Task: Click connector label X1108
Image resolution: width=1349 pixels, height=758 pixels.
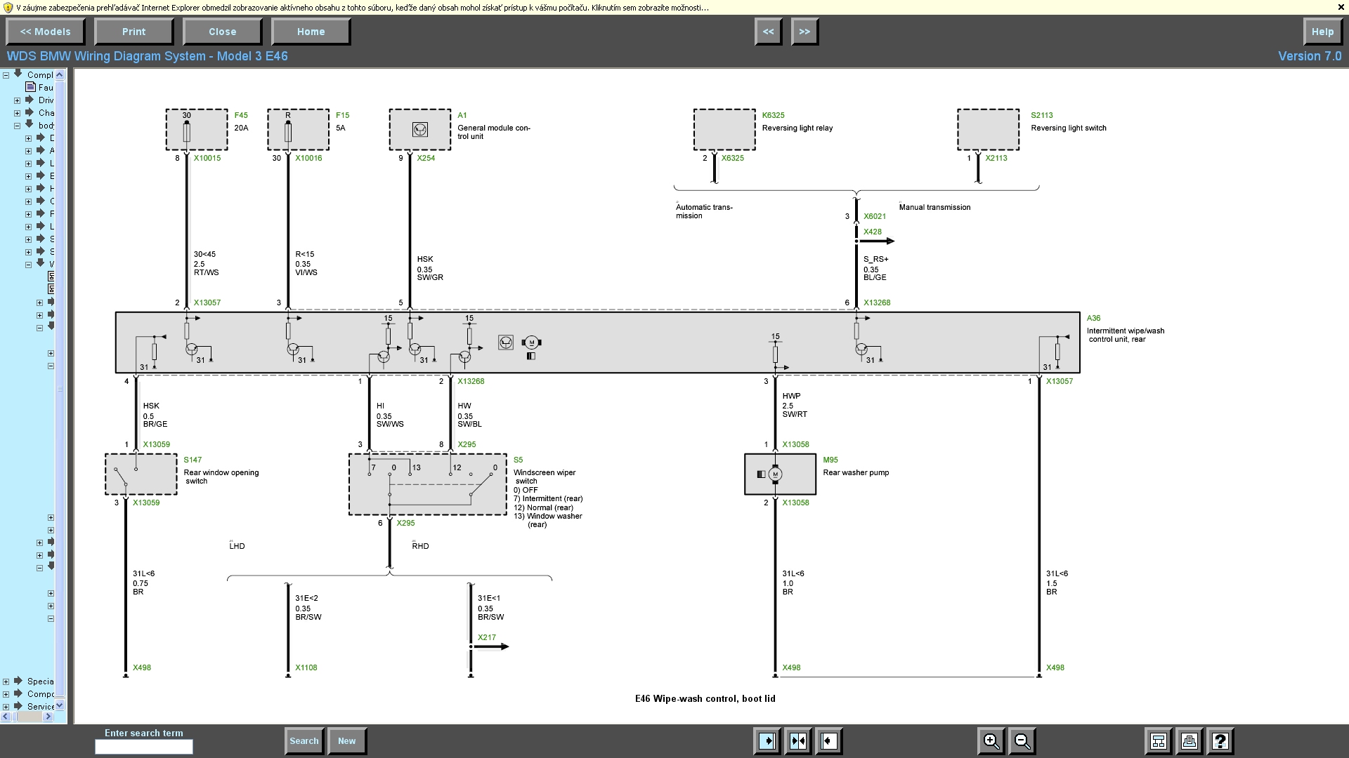Action: [x=306, y=667]
